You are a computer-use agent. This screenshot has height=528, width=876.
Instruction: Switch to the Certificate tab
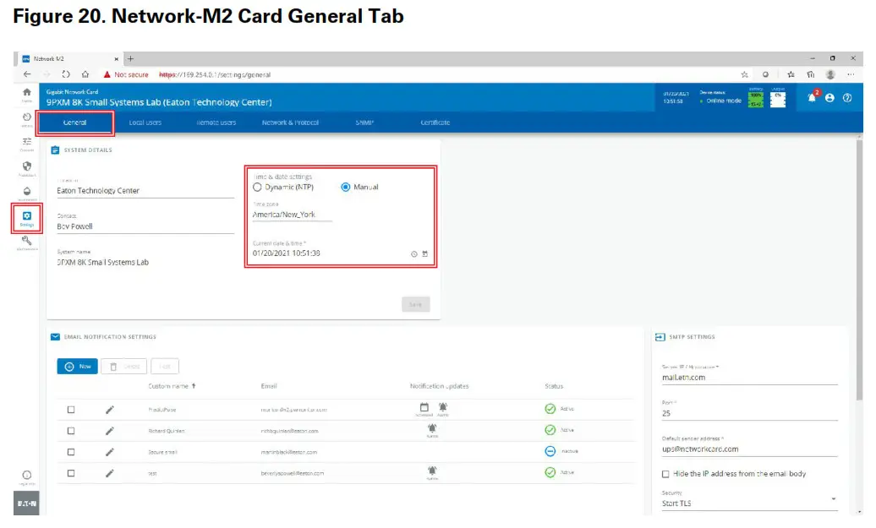point(435,122)
